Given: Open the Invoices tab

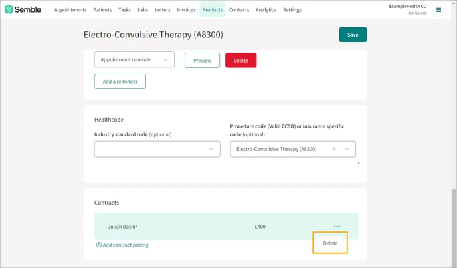Looking at the screenshot, I should [x=186, y=10].
